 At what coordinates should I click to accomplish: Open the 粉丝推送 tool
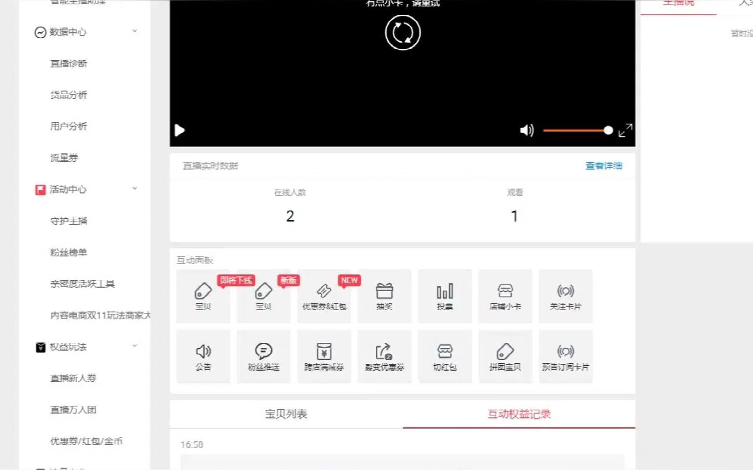point(264,356)
